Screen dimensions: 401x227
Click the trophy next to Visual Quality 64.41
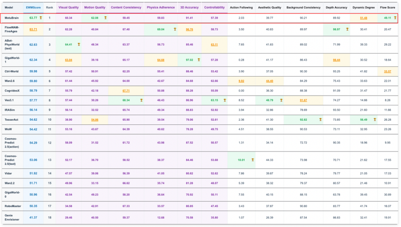pos(79,44)
